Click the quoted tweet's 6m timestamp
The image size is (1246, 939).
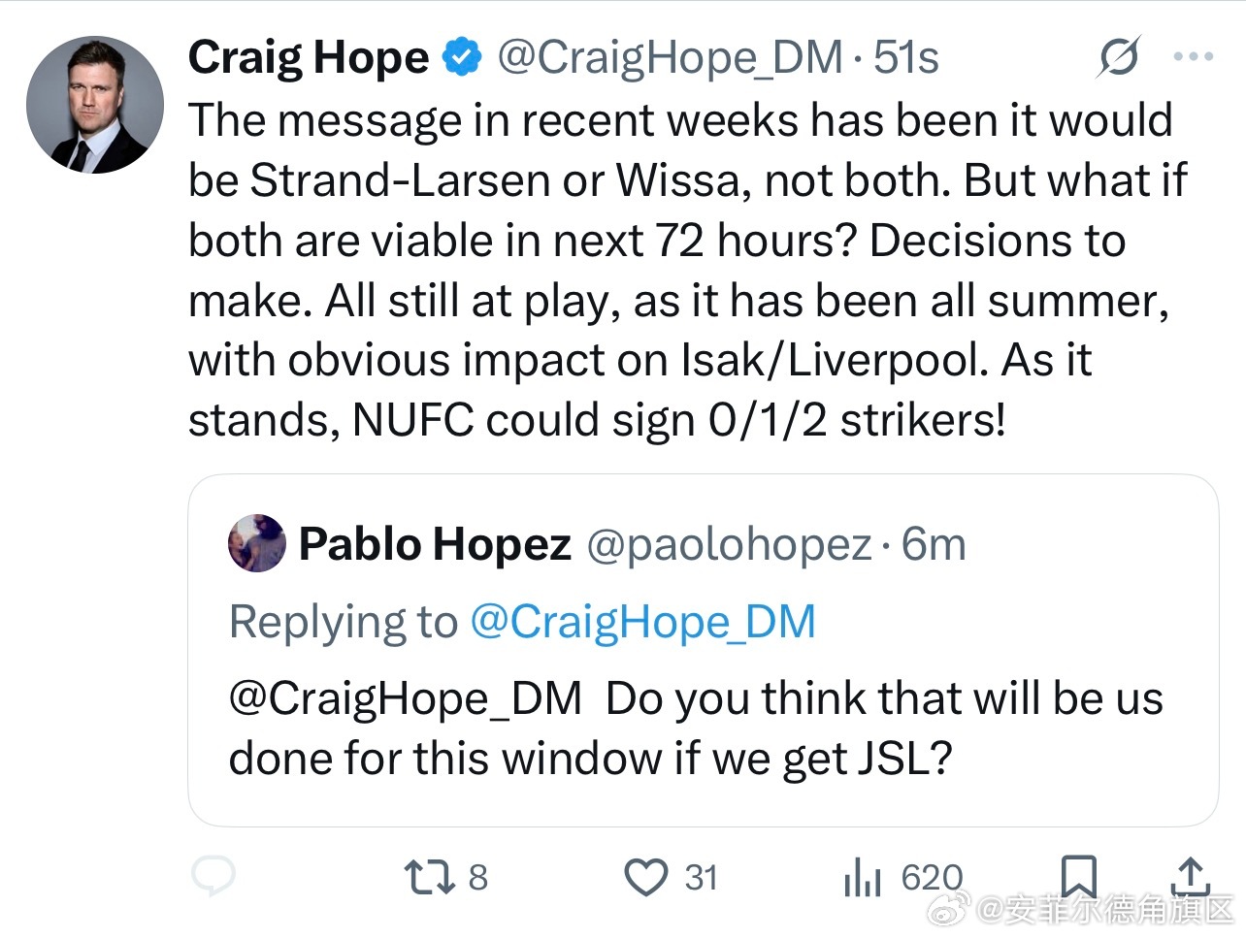934,544
